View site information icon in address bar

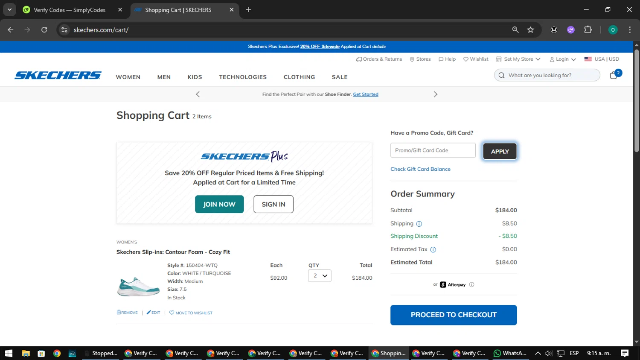pos(64,30)
